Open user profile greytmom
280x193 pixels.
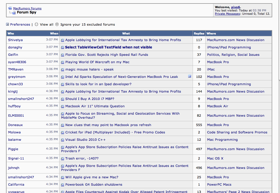[17, 77]
